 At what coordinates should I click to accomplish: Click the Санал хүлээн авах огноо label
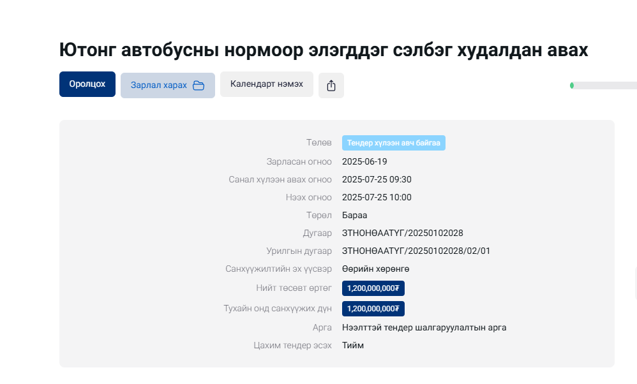pos(280,179)
